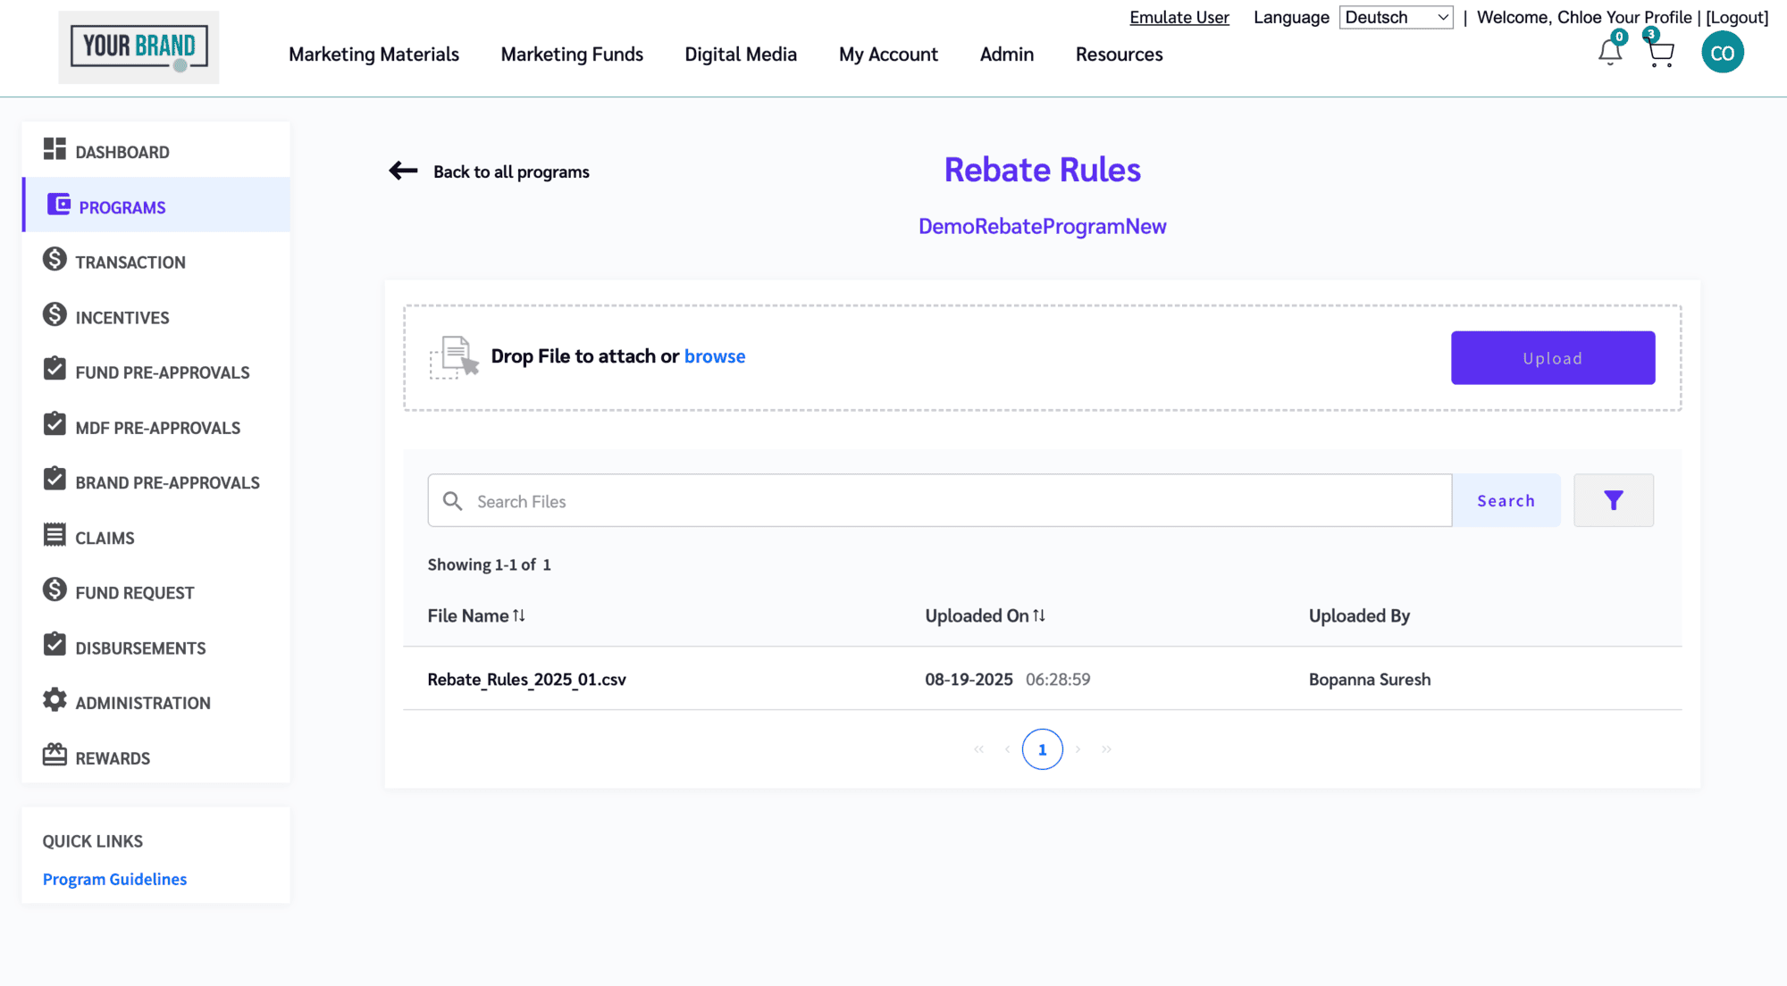1787x986 pixels.
Task: Click the filter funnel icon button
Action: click(1613, 501)
